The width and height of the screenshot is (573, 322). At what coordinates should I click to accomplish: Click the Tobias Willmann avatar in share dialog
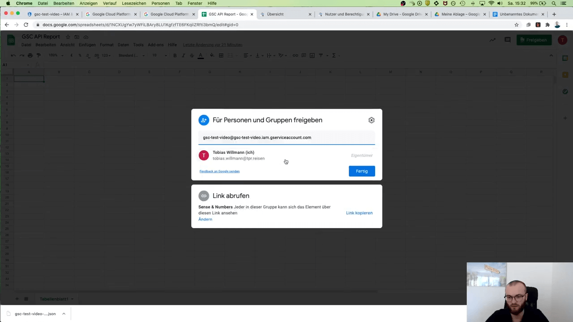tap(204, 155)
